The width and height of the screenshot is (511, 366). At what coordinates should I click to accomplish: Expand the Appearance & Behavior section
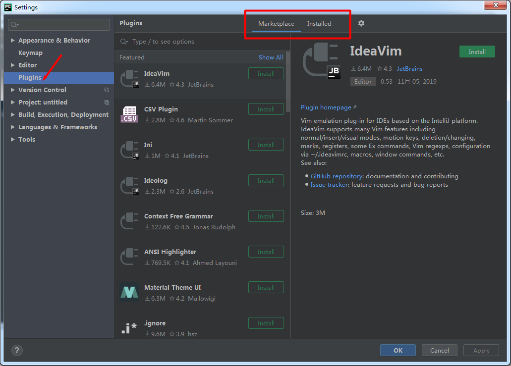point(13,41)
